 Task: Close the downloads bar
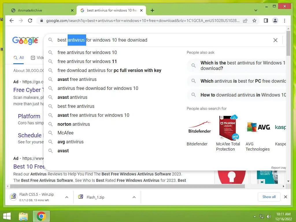(285, 197)
